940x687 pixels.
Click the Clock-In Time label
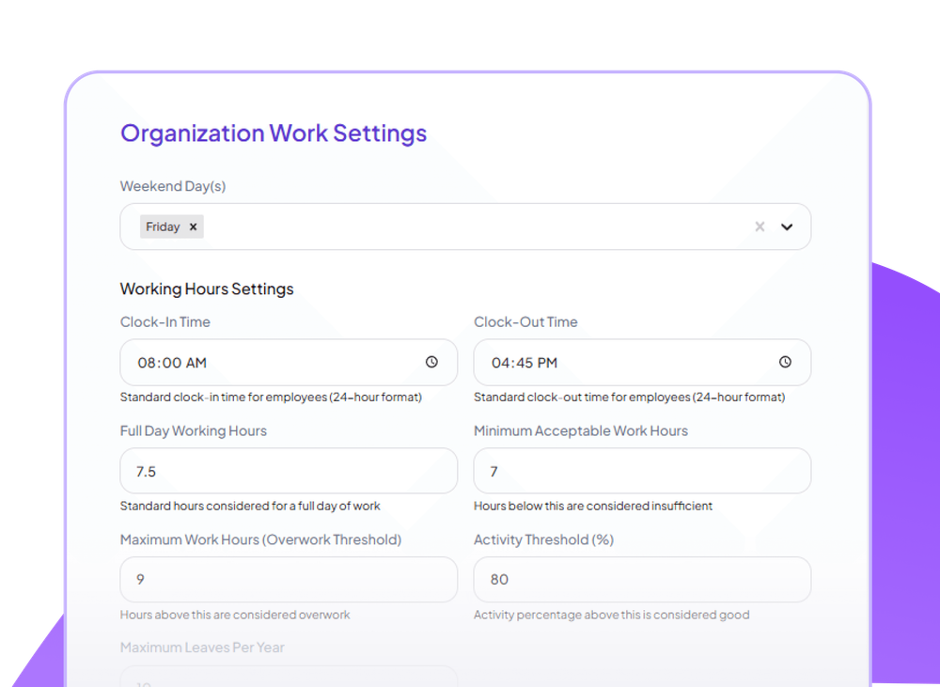[x=164, y=322]
